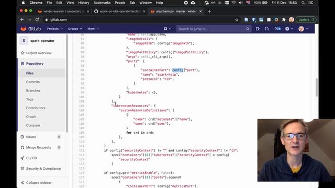335x188 pixels.
Task: Open Files under Repository
Action: click(30, 73)
